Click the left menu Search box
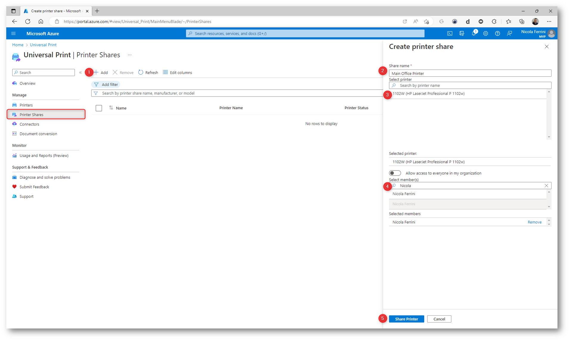The height and width of the screenshot is (341, 570). [44, 72]
